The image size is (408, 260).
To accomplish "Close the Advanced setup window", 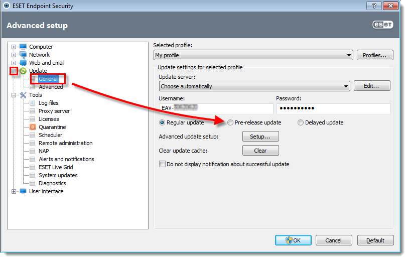I will click(390, 6).
